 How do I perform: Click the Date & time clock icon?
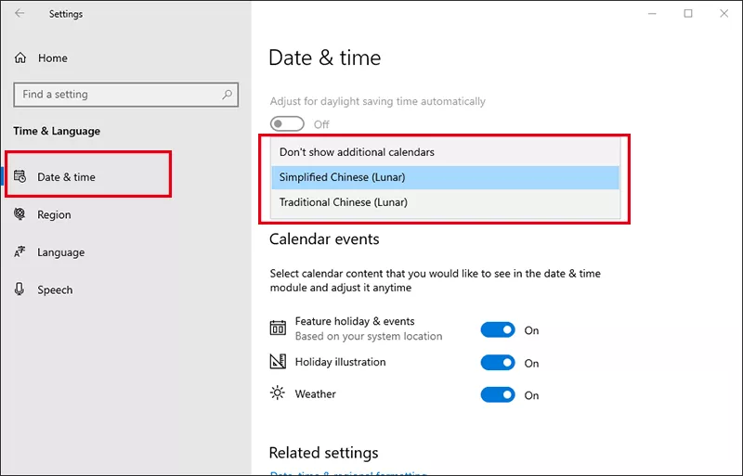click(x=20, y=176)
